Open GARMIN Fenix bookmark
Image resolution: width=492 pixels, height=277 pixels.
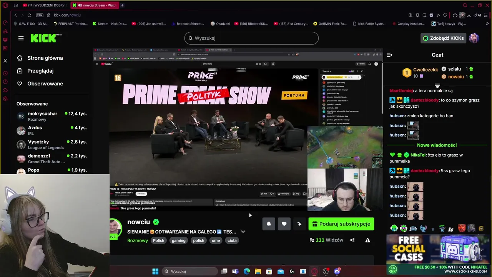pos(330,23)
